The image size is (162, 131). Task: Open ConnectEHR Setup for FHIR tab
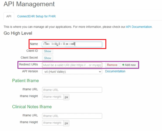pyautogui.click(x=36, y=16)
